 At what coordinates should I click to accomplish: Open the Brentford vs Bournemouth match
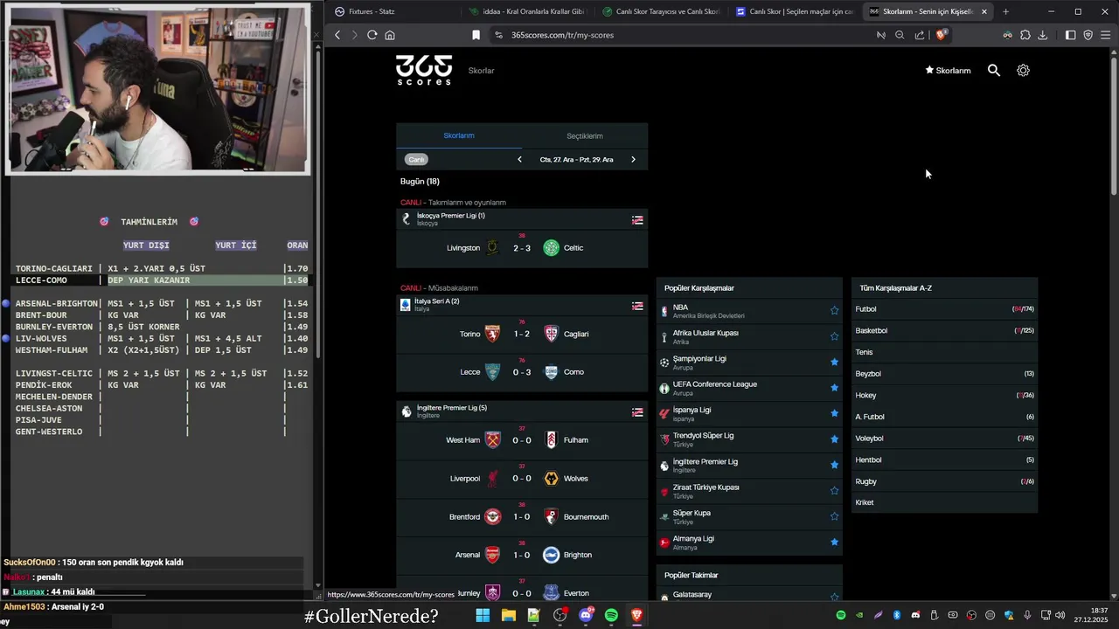click(x=522, y=516)
